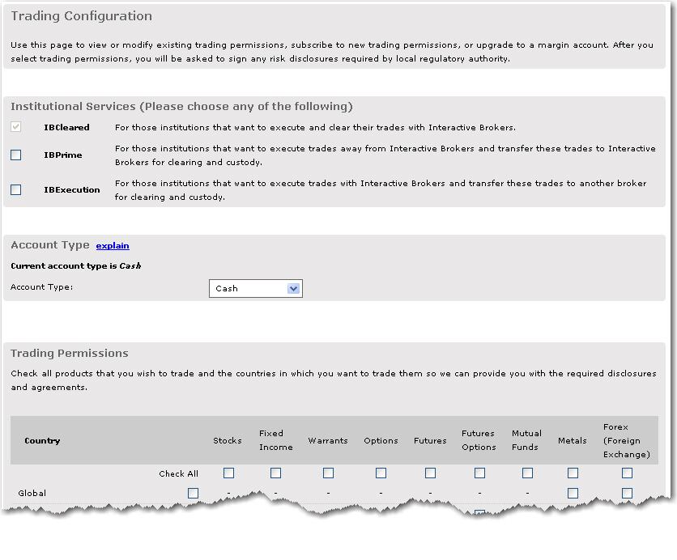This screenshot has width=677, height=560.
Task: Check All for the Metals column
Action: point(573,473)
